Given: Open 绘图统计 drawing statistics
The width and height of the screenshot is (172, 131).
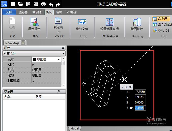Looking at the screenshot, I should 137,24.
